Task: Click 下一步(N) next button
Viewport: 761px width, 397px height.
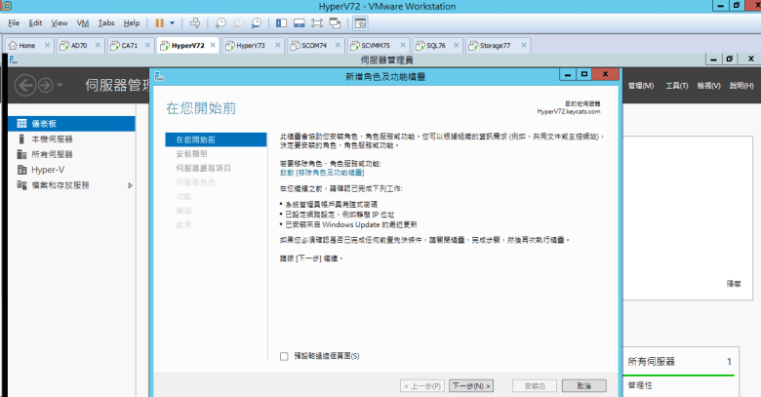Action: coord(471,385)
